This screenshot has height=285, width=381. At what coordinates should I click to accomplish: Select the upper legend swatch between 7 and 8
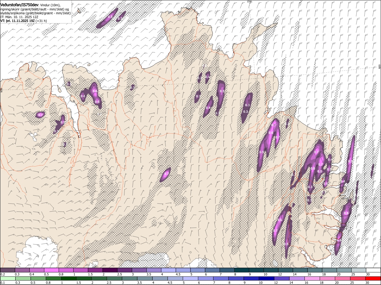pos(227,270)
